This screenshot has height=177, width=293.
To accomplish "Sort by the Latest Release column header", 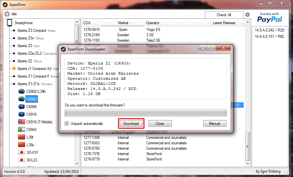I will pyautogui.click(x=224, y=23).
